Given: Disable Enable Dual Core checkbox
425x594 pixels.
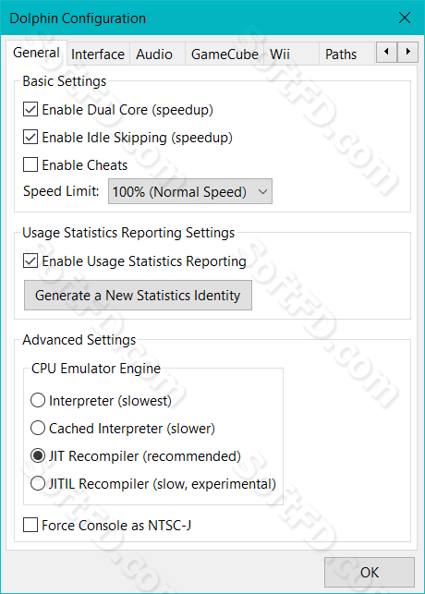Looking at the screenshot, I should pos(30,110).
